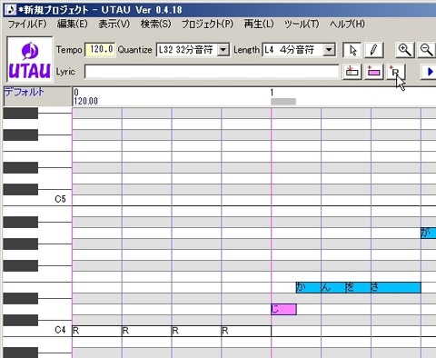The image size is (436, 358).
Task: Open the ヘルプ(H) menu
Action: (347, 25)
